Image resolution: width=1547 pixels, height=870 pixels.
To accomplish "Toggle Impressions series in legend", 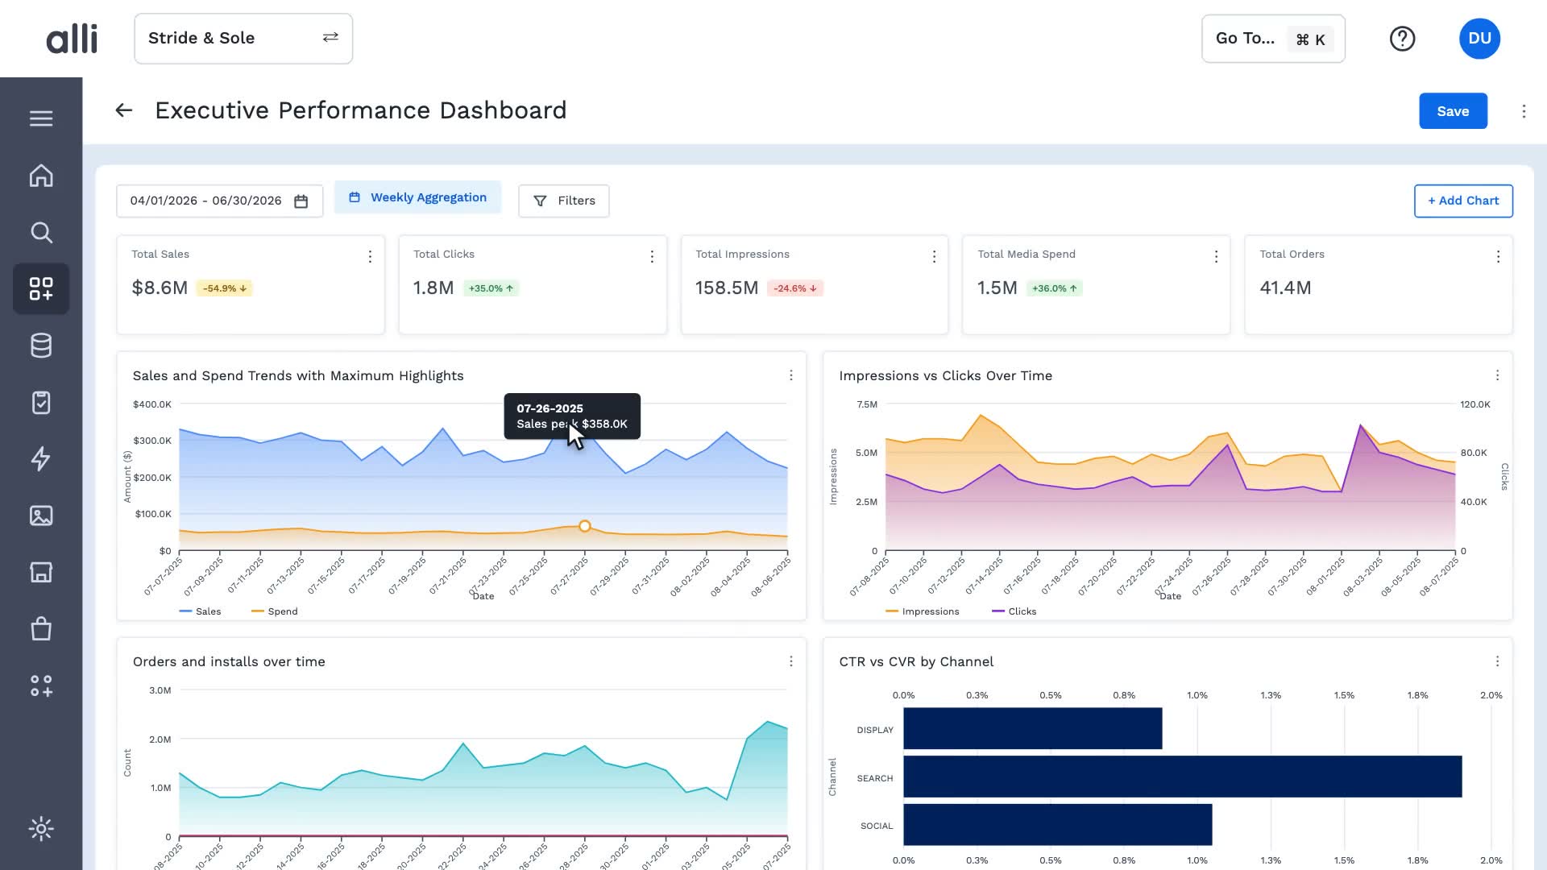I will (923, 611).
